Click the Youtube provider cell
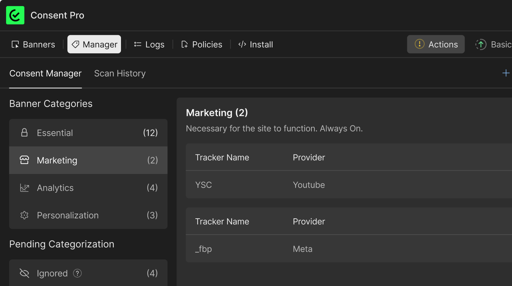Viewport: 512px width, 286px height. [309, 185]
